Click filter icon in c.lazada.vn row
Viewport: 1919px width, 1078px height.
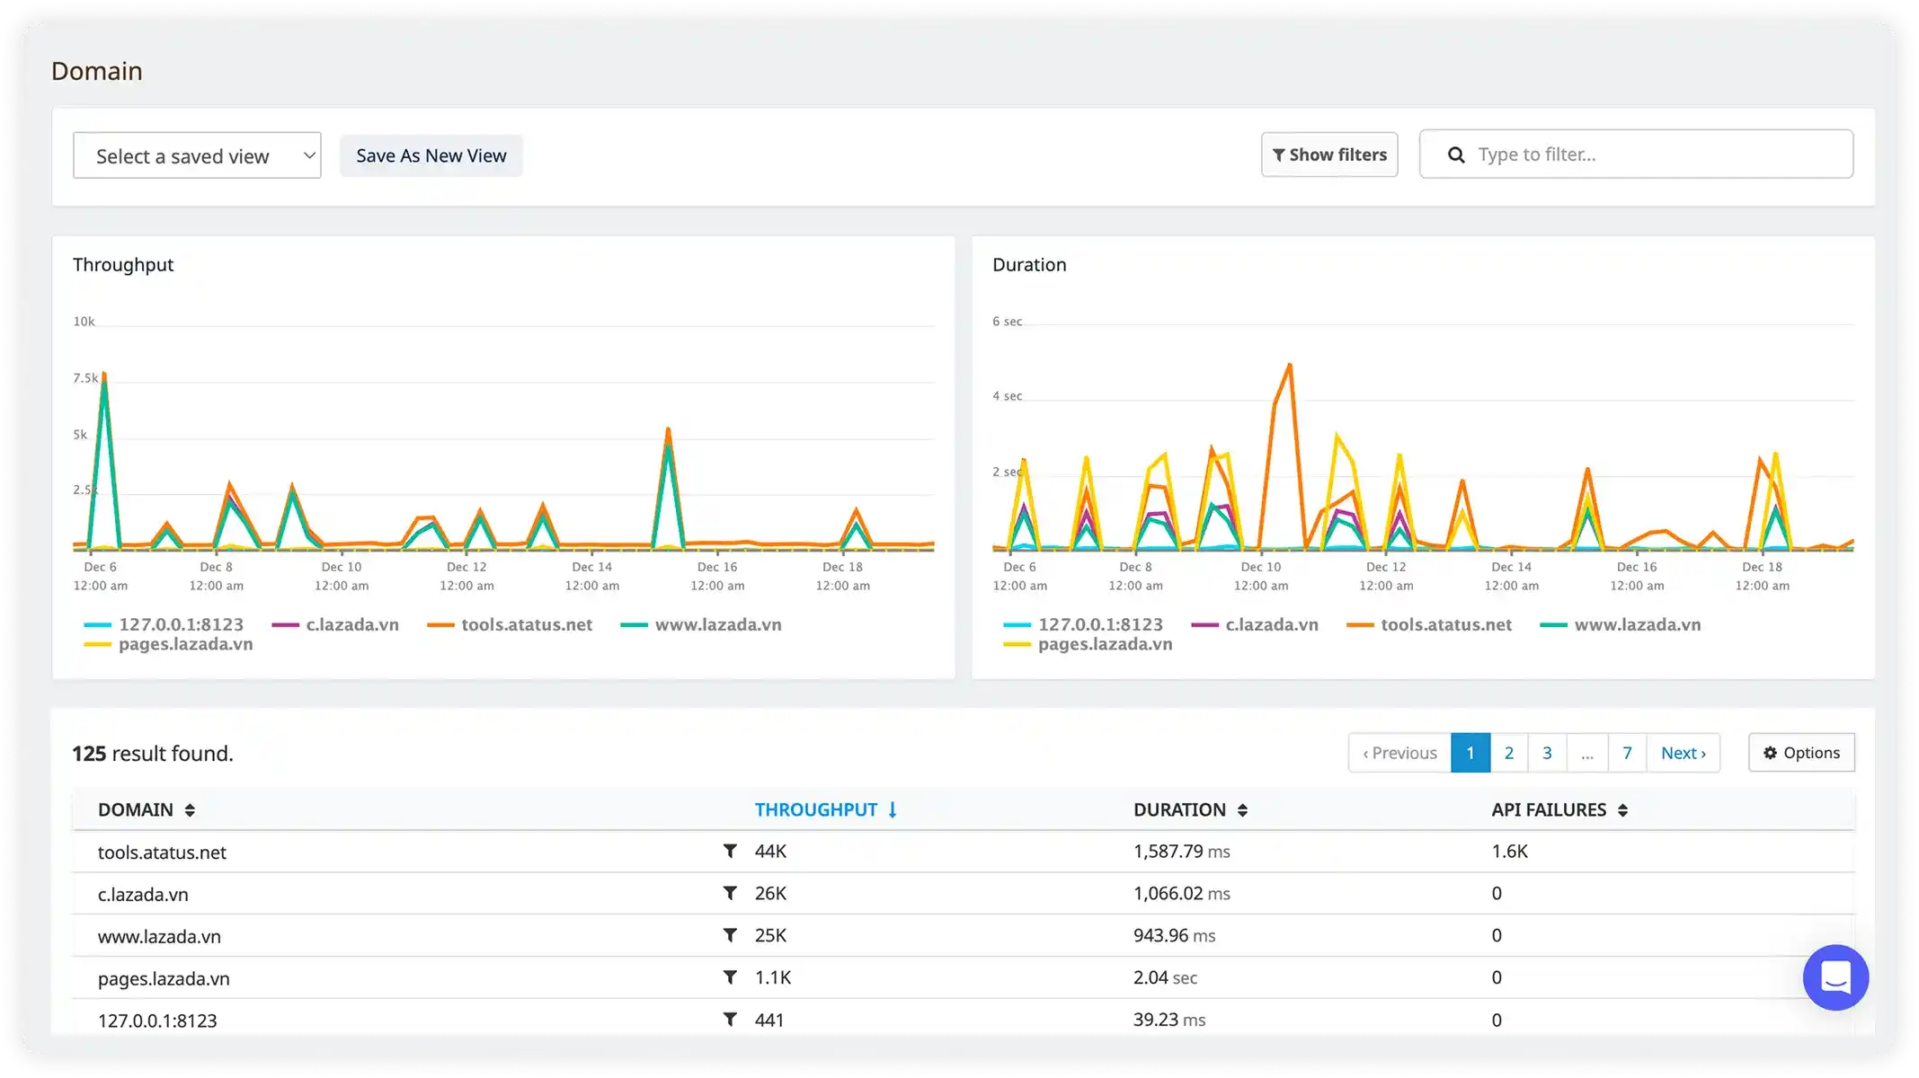pyautogui.click(x=730, y=893)
